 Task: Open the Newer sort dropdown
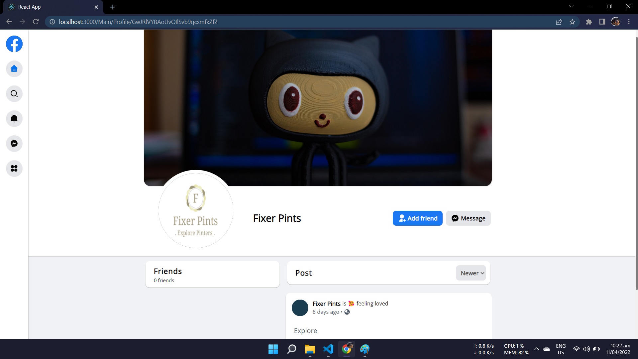471,273
